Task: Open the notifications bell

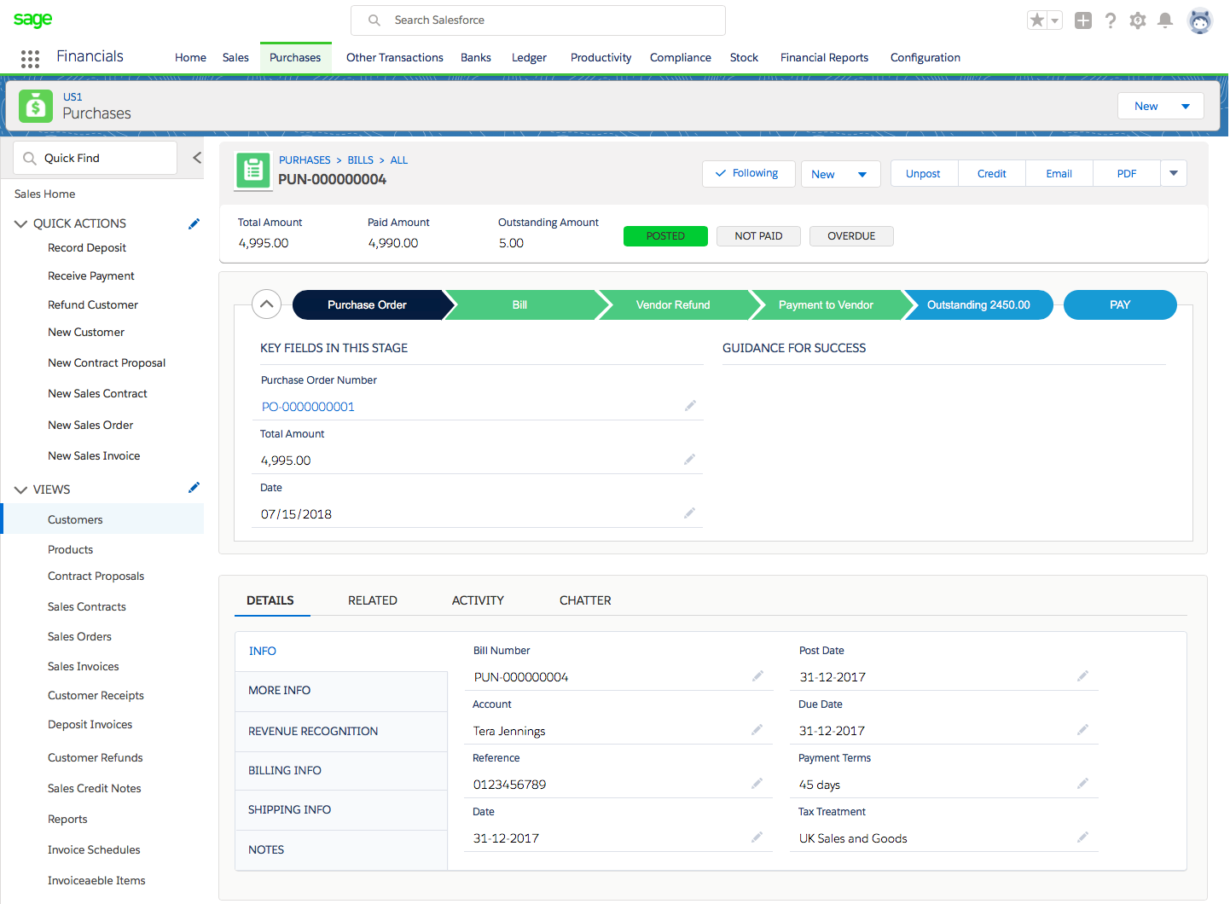Action: pos(1165,20)
